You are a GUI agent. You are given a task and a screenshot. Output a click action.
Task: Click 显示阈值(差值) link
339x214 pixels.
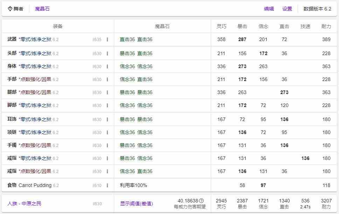(136, 203)
